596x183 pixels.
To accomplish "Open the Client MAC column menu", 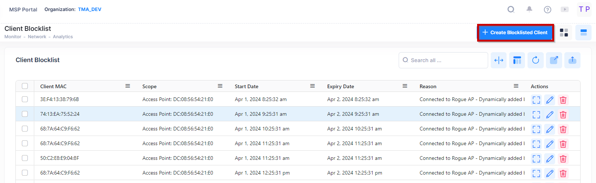I will [128, 86].
